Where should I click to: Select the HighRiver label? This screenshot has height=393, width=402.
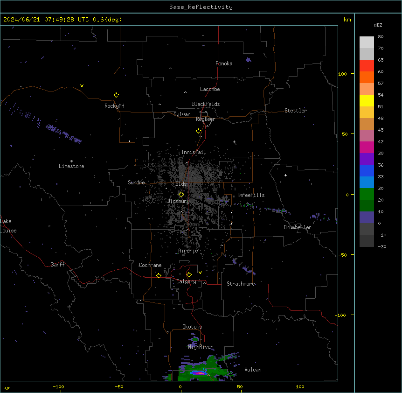(x=201, y=347)
